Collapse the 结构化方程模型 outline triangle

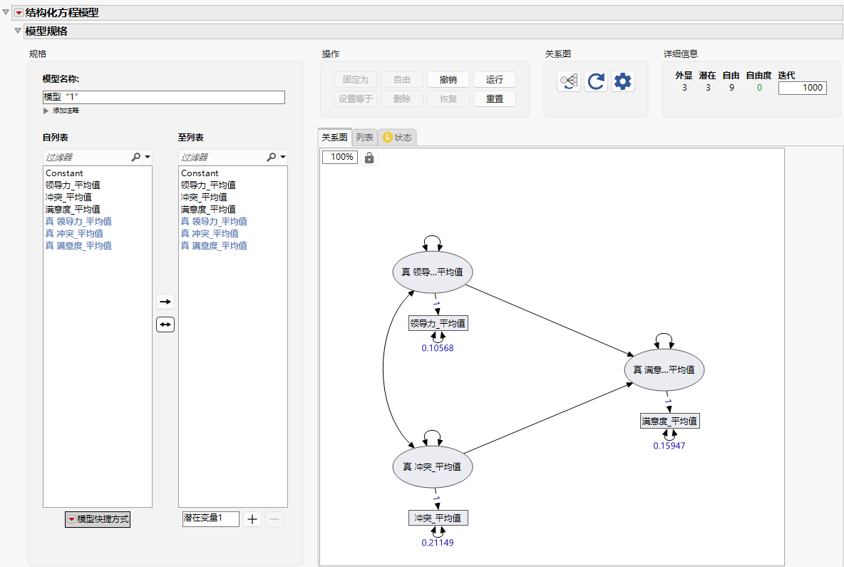point(6,12)
